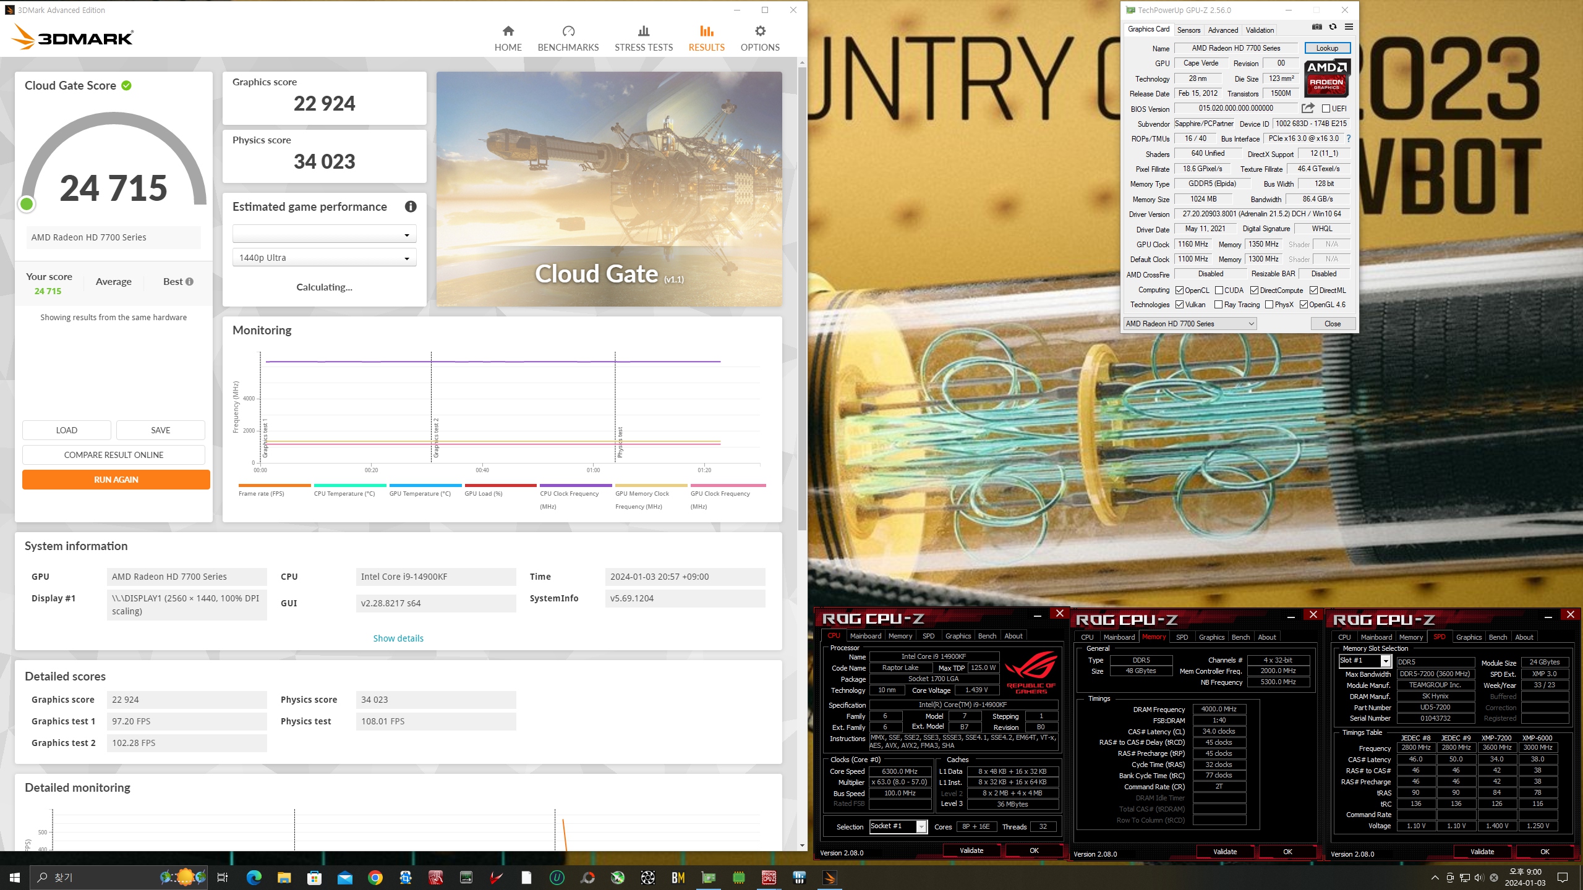
Task: Open Graphics tab in SPD CPU-Z window
Action: click(x=1469, y=637)
